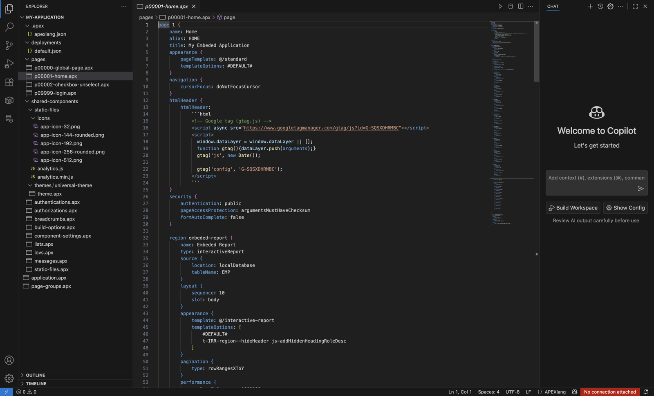
Task: Open p00000-global-page.apx file
Action: [x=63, y=68]
